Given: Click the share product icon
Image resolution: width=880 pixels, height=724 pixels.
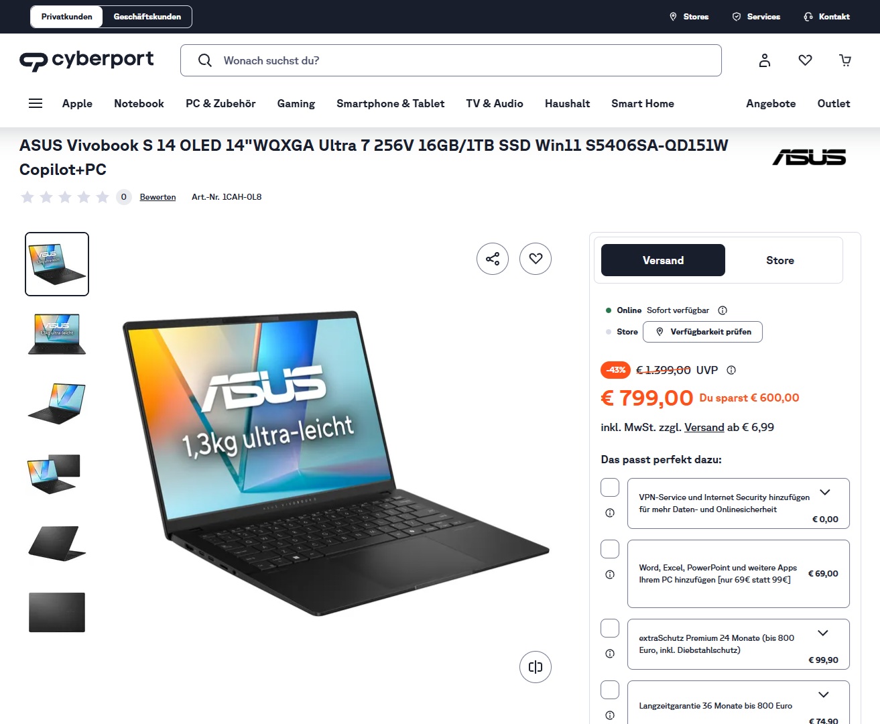Looking at the screenshot, I should [493, 259].
